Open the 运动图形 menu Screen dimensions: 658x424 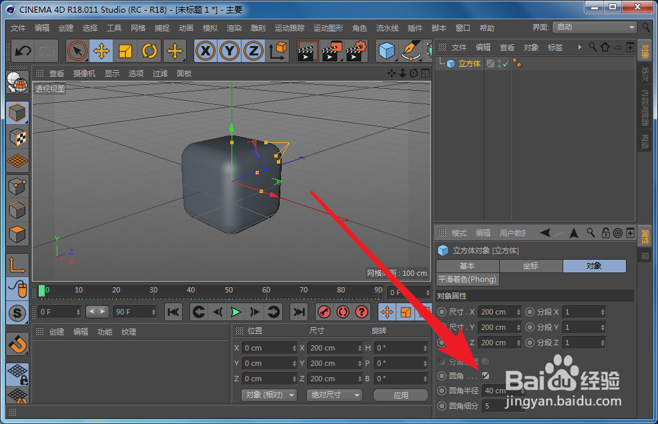tap(328, 28)
